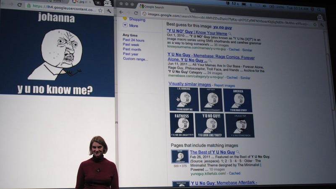Open Similar link for memebase.com result
The image size is (336, 189).
(245, 78)
